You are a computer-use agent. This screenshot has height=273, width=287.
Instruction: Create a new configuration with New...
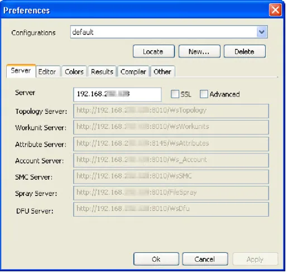(199, 51)
